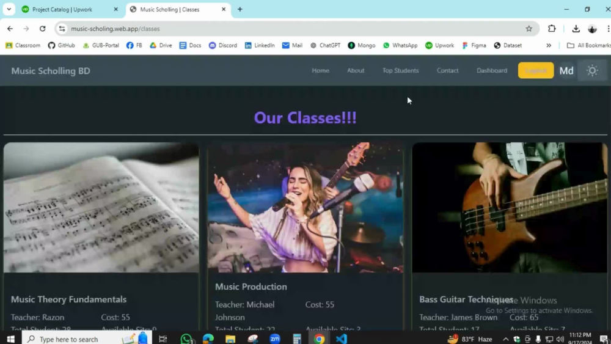Click Music Theory Fundamentals title
611x344 pixels.
(68, 299)
